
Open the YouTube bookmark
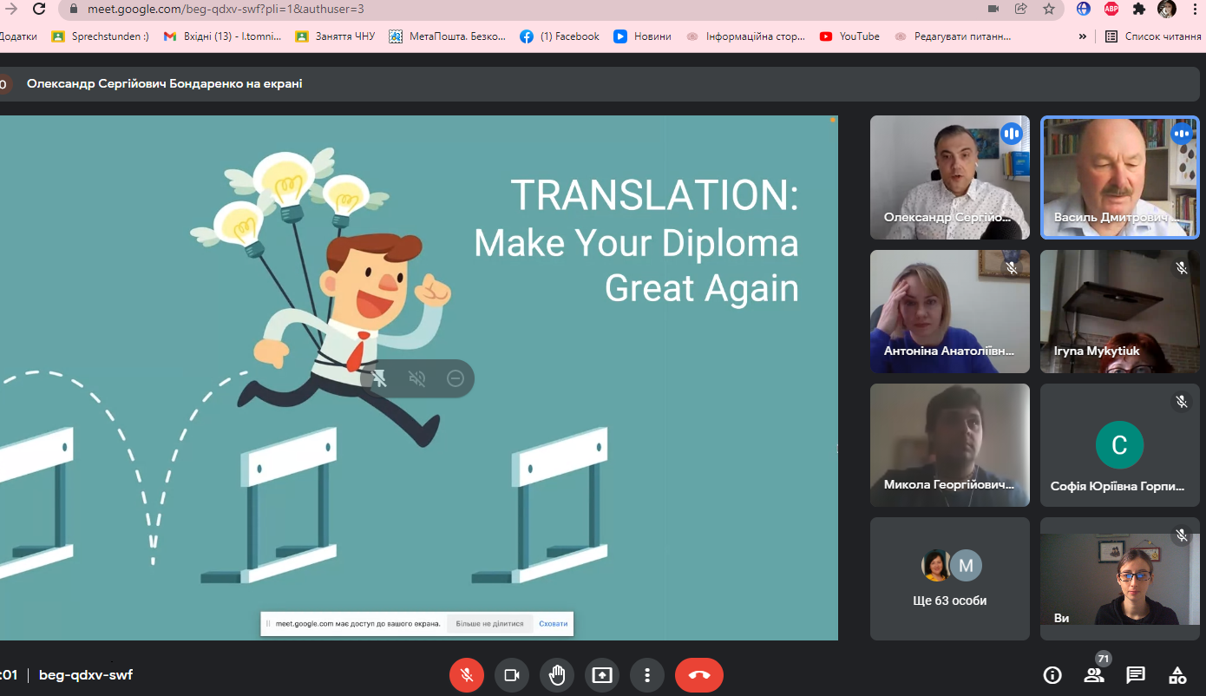pyautogui.click(x=849, y=36)
